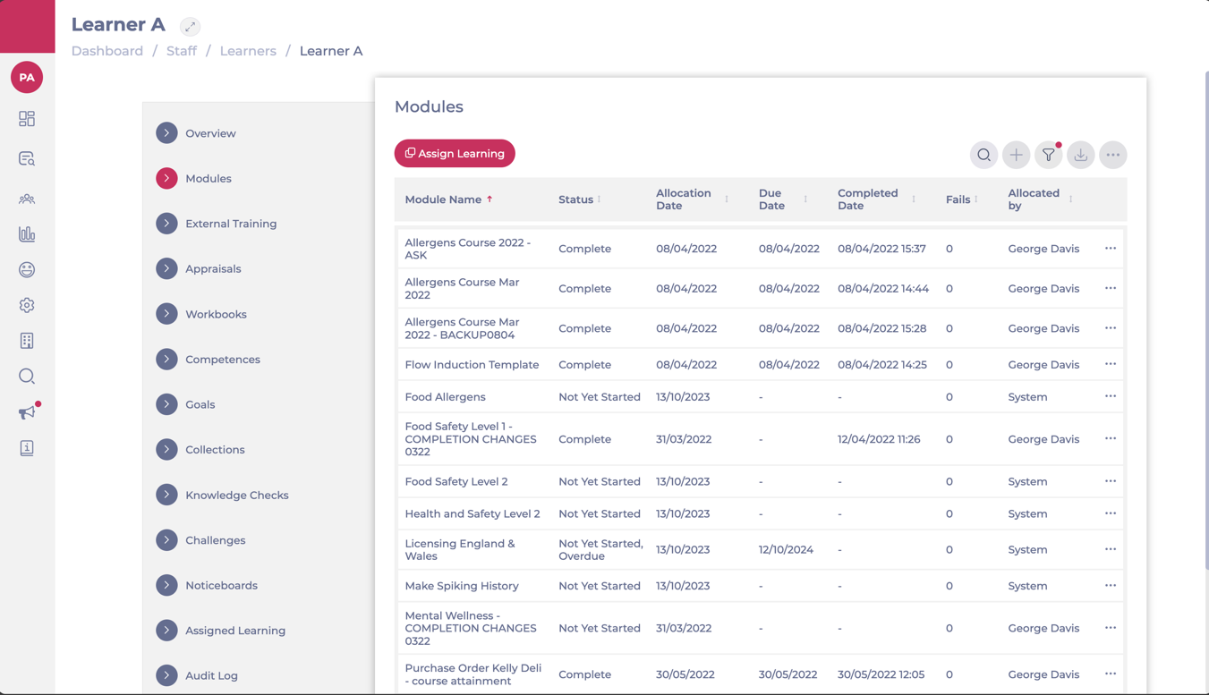Image resolution: width=1209 pixels, height=695 pixels.
Task: Open row menu for Health and Safety Level 2
Action: pyautogui.click(x=1111, y=513)
